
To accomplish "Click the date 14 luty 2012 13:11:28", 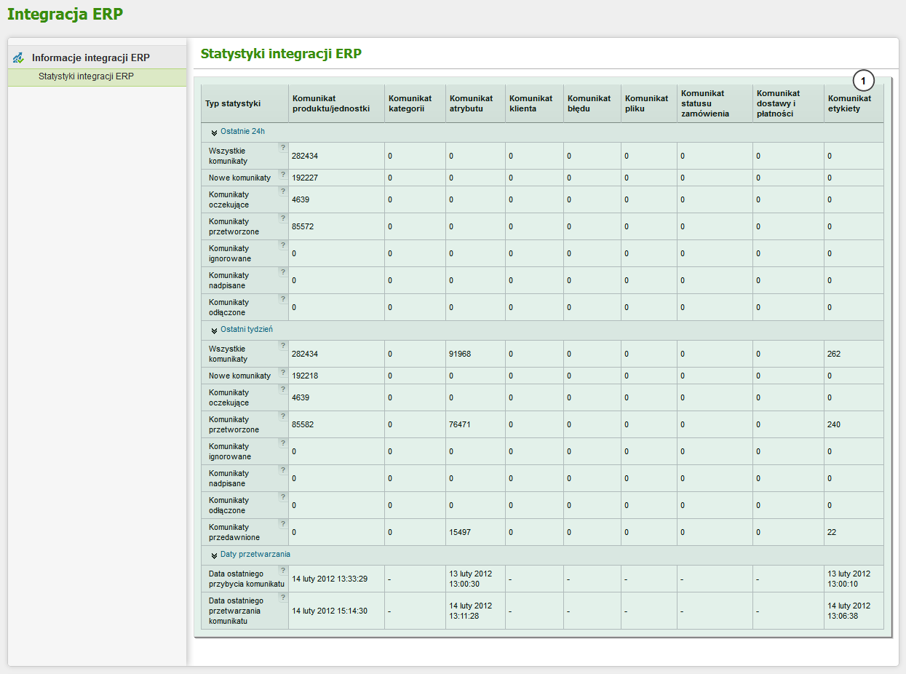I will 471,611.
